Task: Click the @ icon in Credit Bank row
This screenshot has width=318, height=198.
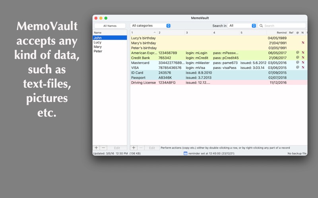Action: click(x=297, y=57)
